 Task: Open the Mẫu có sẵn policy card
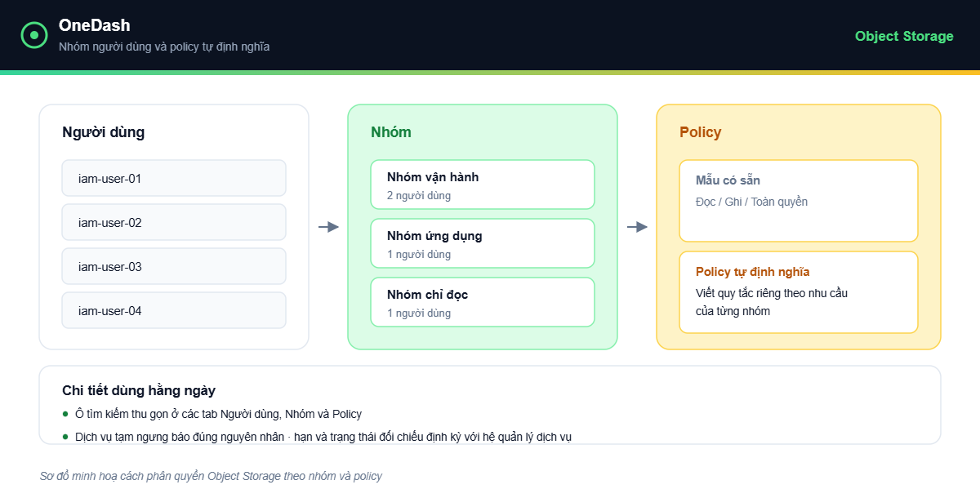799,201
